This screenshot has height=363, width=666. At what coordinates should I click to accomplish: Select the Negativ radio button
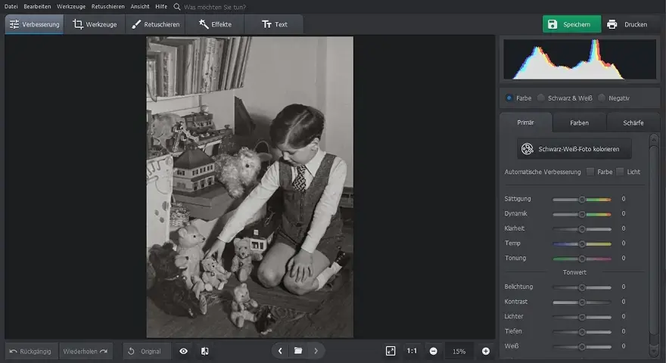[602, 98]
